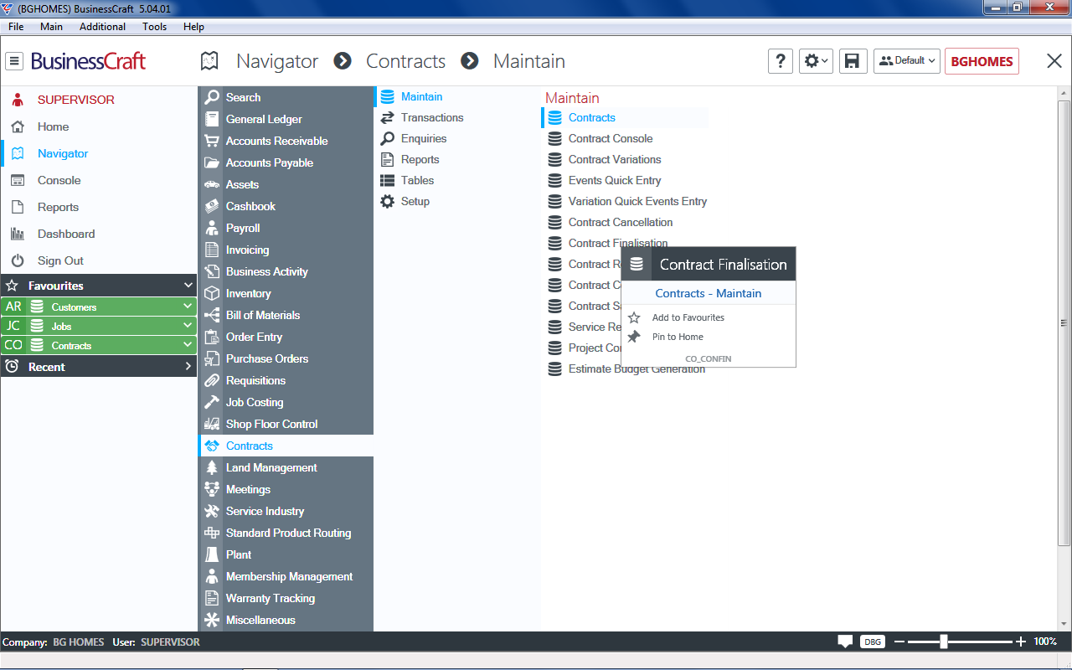Viewport: 1072px width, 670px height.
Task: Click Sign Out power icon
Action: (18, 260)
